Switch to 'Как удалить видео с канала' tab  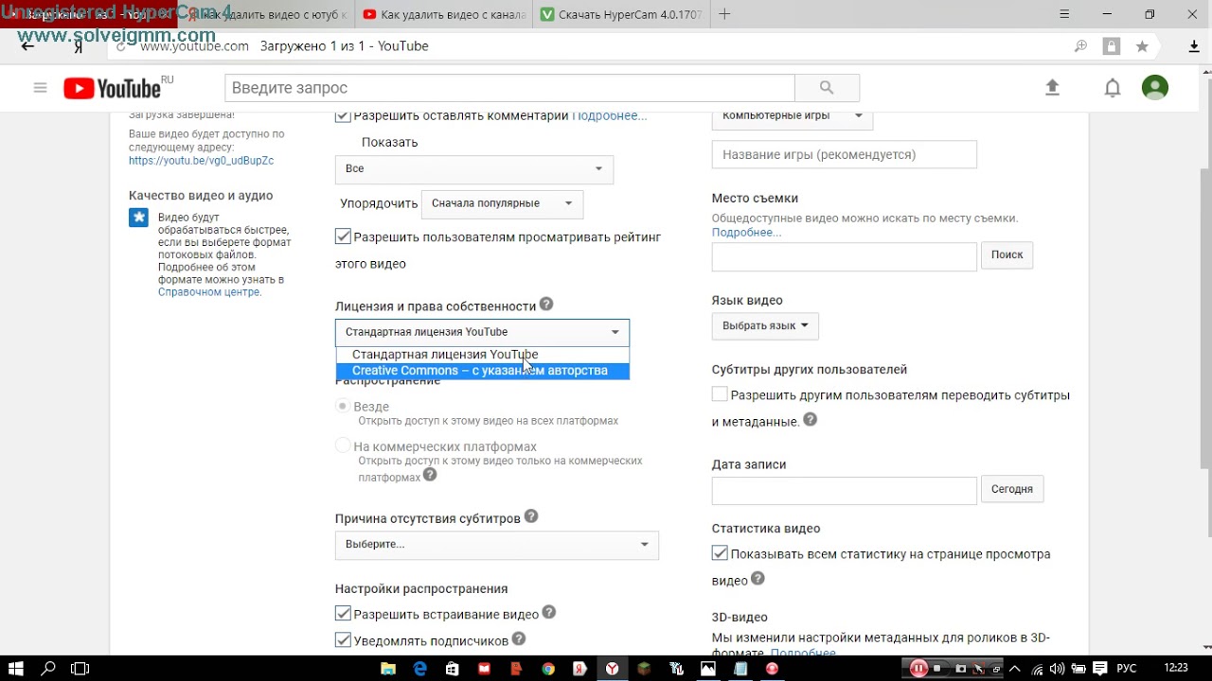[444, 14]
